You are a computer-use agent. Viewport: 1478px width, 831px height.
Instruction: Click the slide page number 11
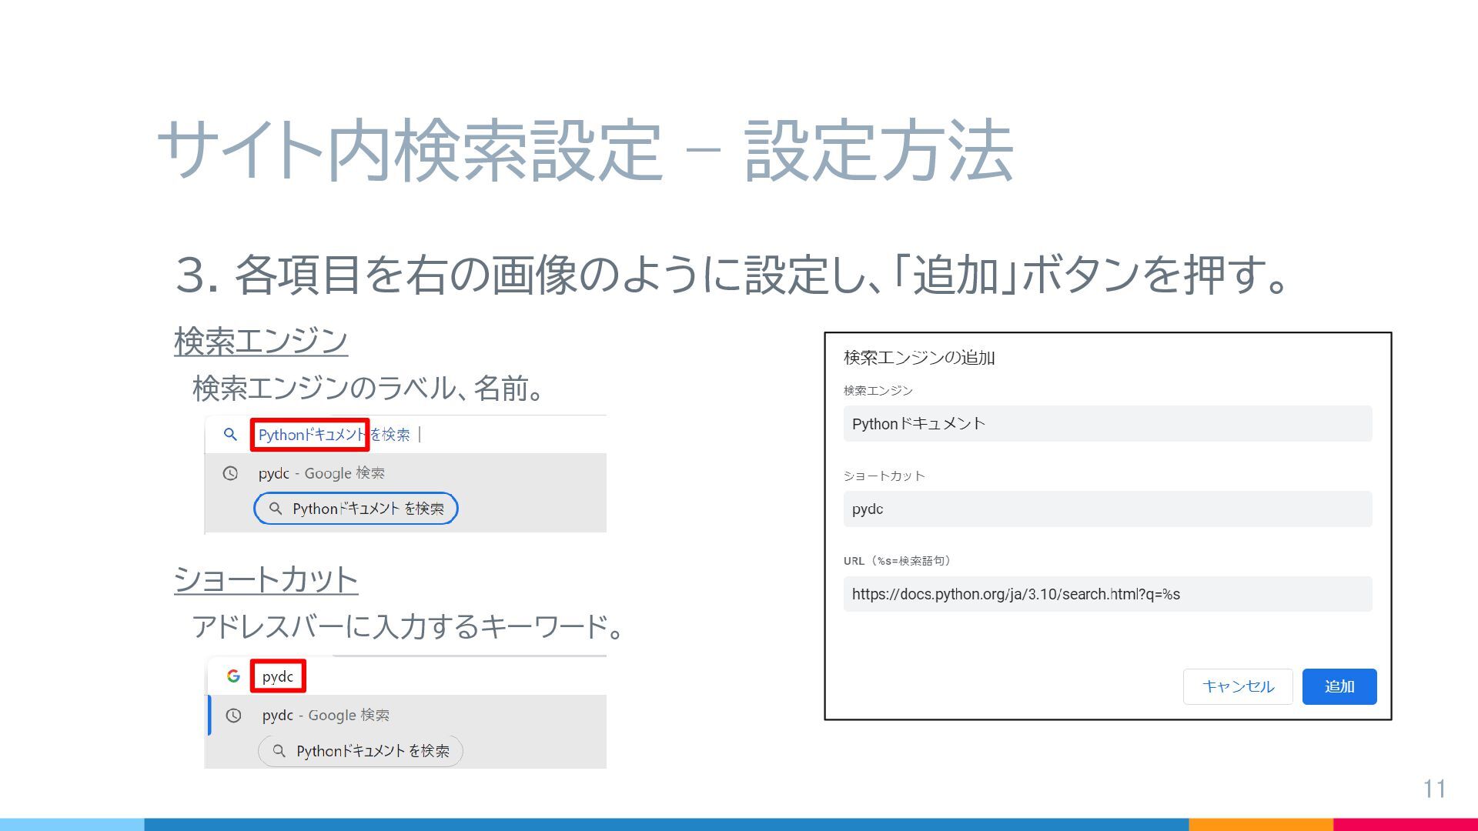pos(1434,789)
